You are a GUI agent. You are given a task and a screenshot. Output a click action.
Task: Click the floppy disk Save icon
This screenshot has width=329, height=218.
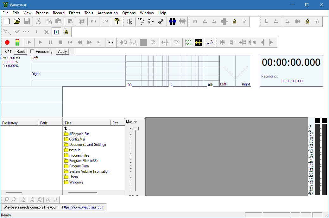pos(27,21)
